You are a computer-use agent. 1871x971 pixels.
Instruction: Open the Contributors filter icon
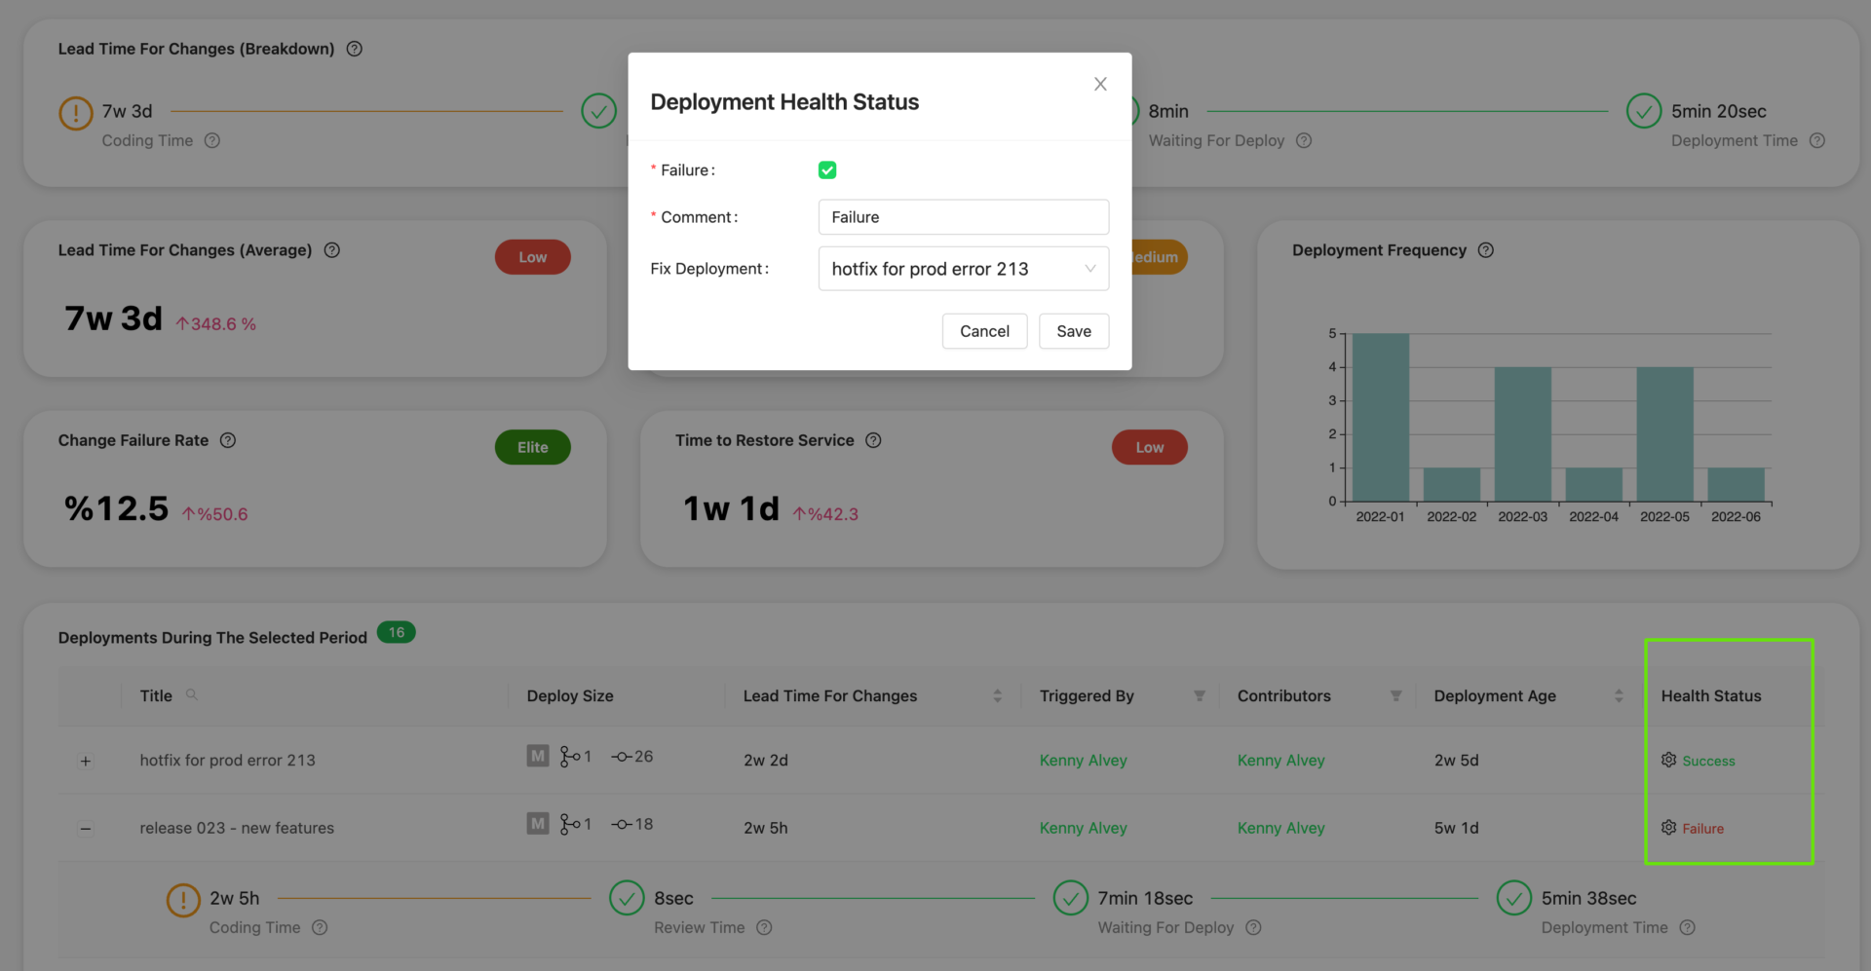point(1395,696)
